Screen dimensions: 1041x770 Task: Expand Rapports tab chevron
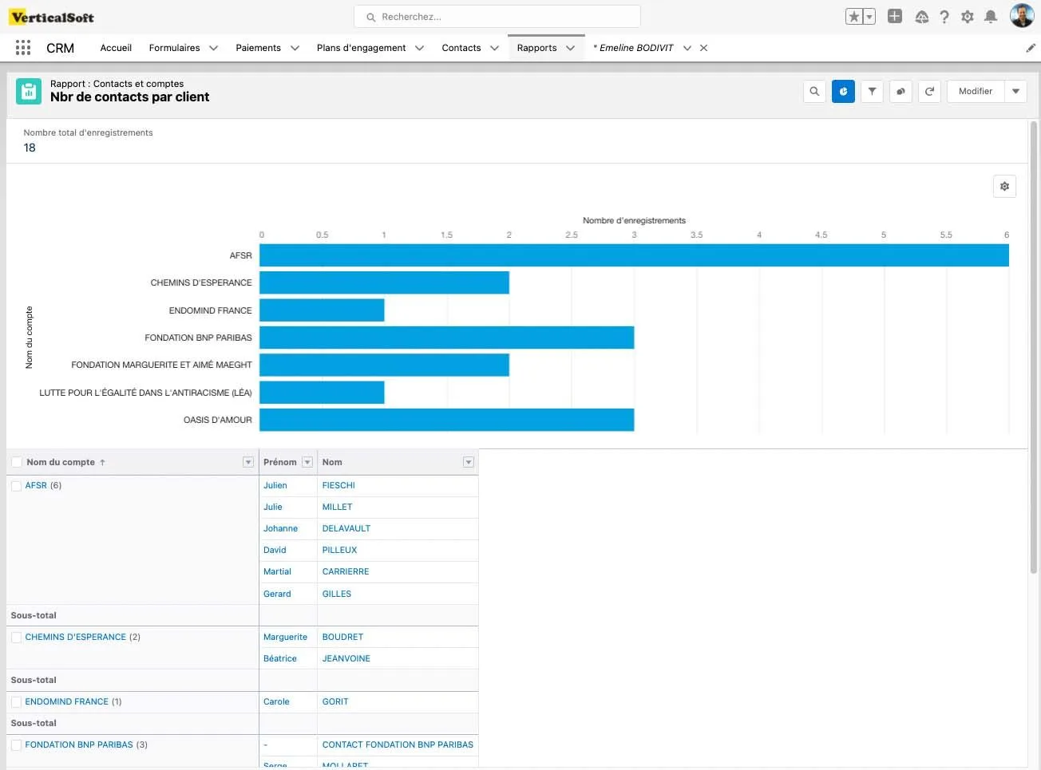coord(571,48)
